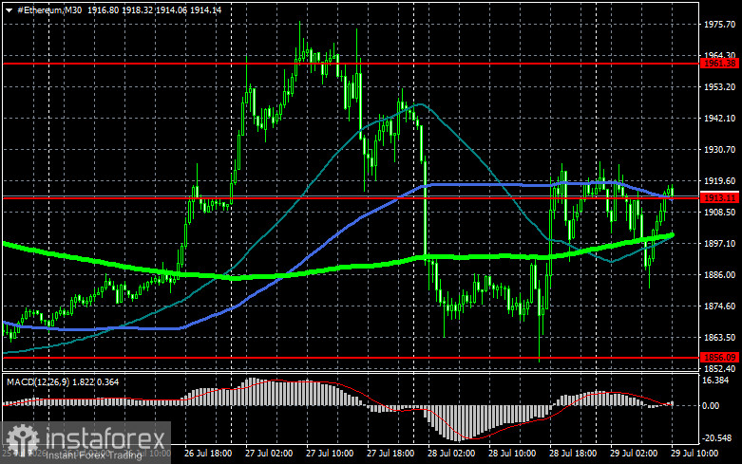Click the 16.384 MACD scale value

point(715,380)
